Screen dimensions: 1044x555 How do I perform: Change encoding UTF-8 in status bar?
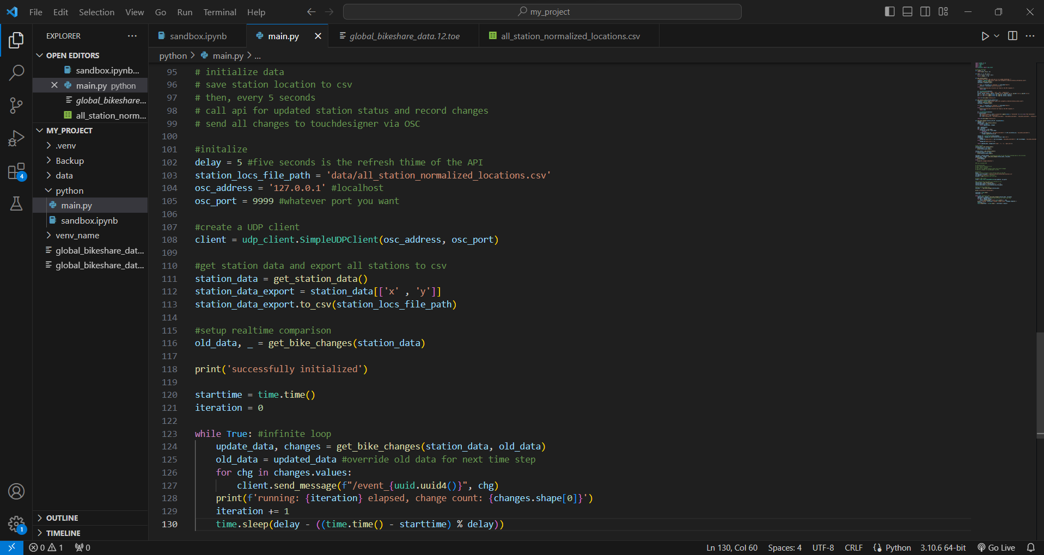823,547
